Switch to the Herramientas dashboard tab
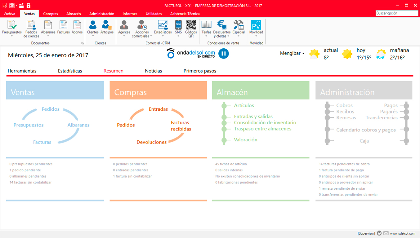 22,71
